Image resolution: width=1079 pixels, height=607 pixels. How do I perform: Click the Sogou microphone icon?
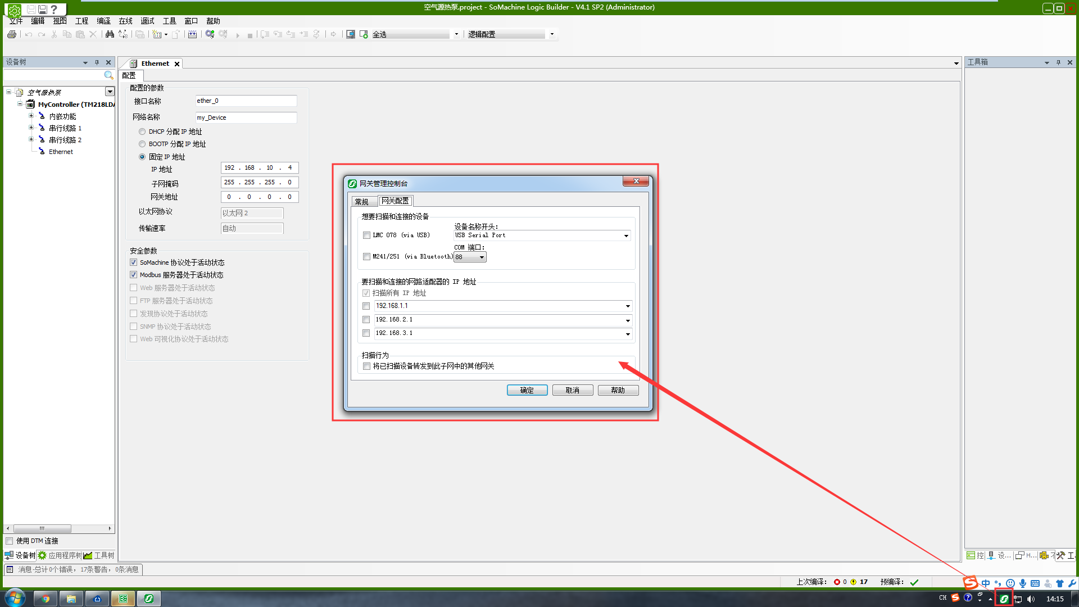coord(1023,583)
